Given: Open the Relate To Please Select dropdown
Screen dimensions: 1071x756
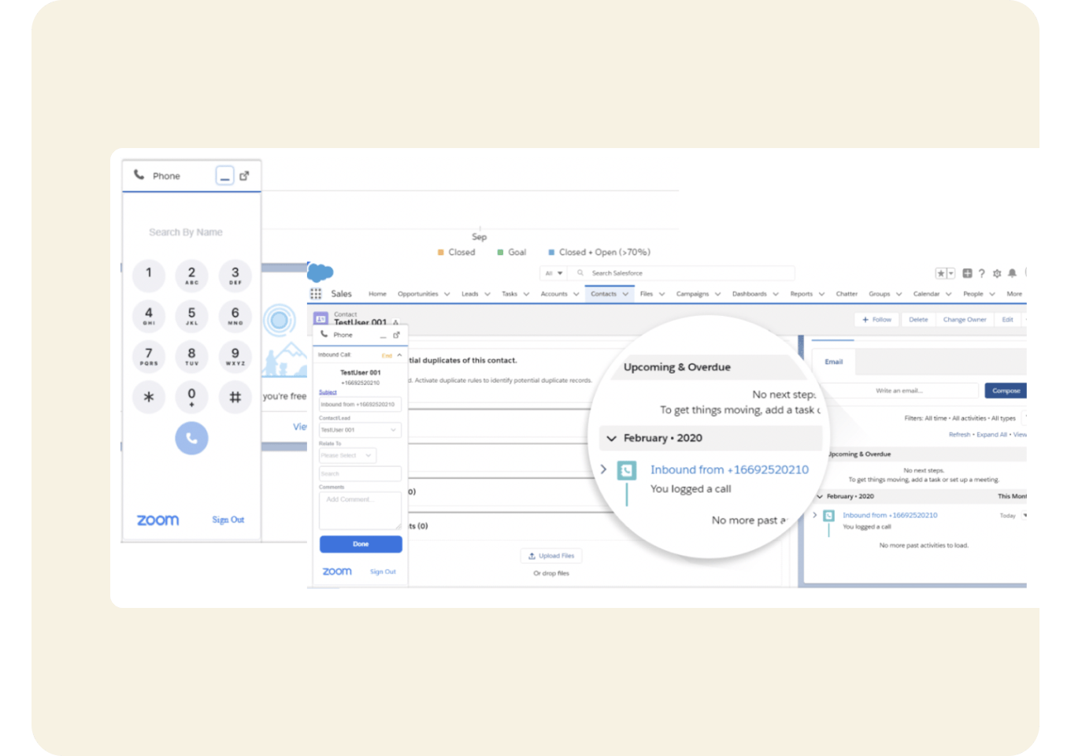Looking at the screenshot, I should (x=346, y=455).
